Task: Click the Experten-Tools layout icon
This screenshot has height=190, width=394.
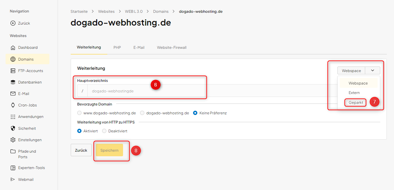Action: 13,168
